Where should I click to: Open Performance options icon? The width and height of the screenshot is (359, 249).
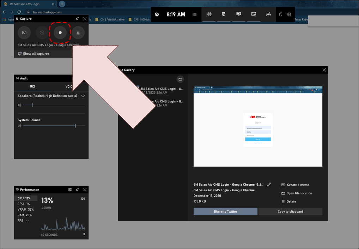point(70,189)
